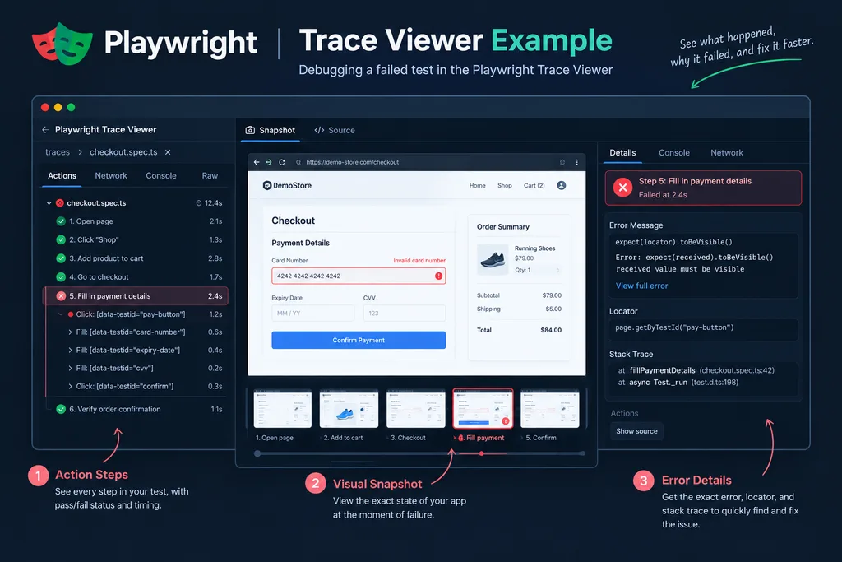Viewport: 842px width, 562px height.
Task: Open the right panel Network tab
Action: click(x=727, y=152)
